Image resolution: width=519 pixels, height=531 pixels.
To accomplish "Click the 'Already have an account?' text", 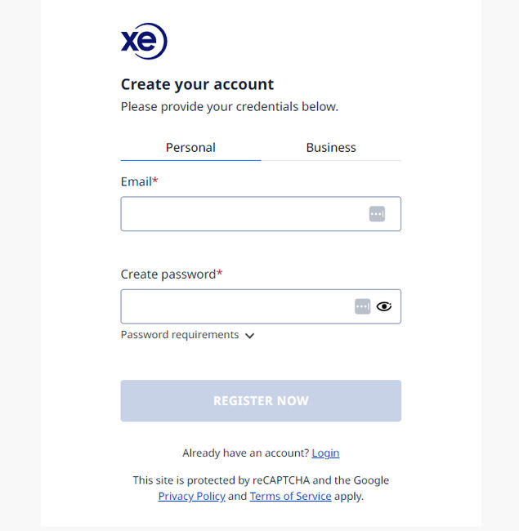I will point(245,453).
